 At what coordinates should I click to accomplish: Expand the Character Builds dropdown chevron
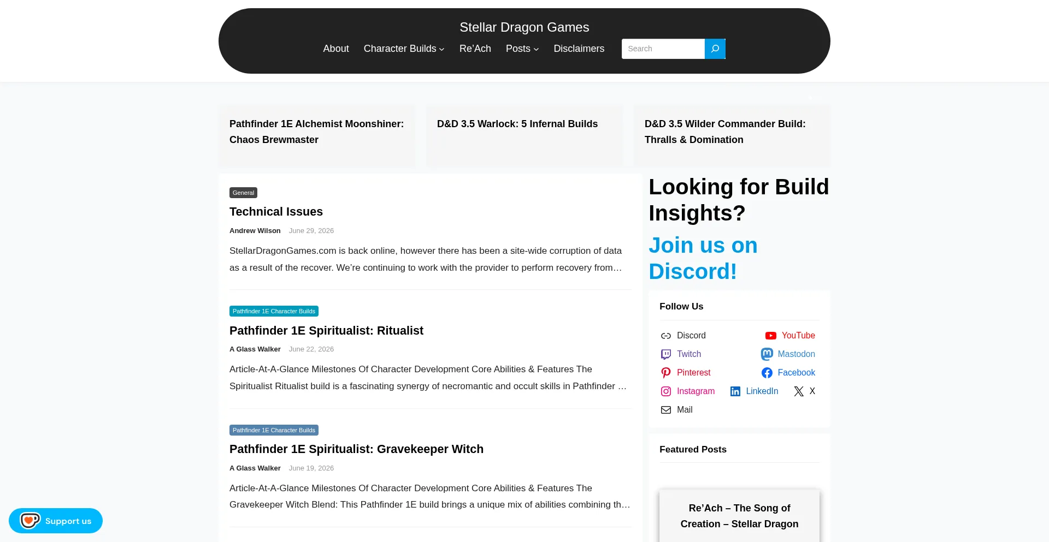coord(441,49)
